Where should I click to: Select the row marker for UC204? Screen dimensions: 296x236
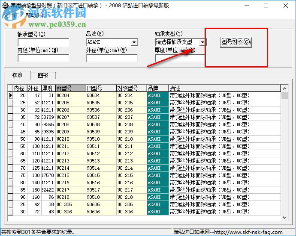[x=10, y=95]
